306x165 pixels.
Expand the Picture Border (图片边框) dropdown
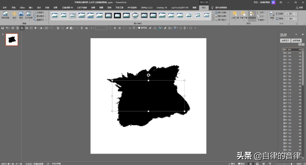[x=222, y=12]
